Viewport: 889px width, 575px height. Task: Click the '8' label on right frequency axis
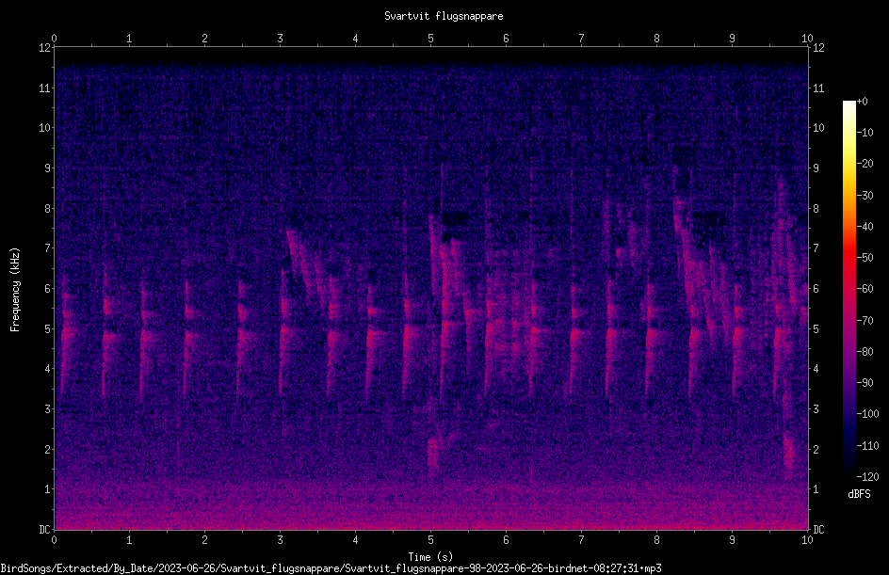[x=816, y=209]
